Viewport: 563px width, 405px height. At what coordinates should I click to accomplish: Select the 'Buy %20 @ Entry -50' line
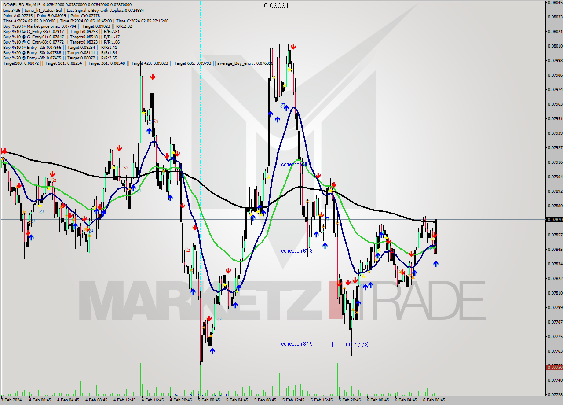point(60,52)
